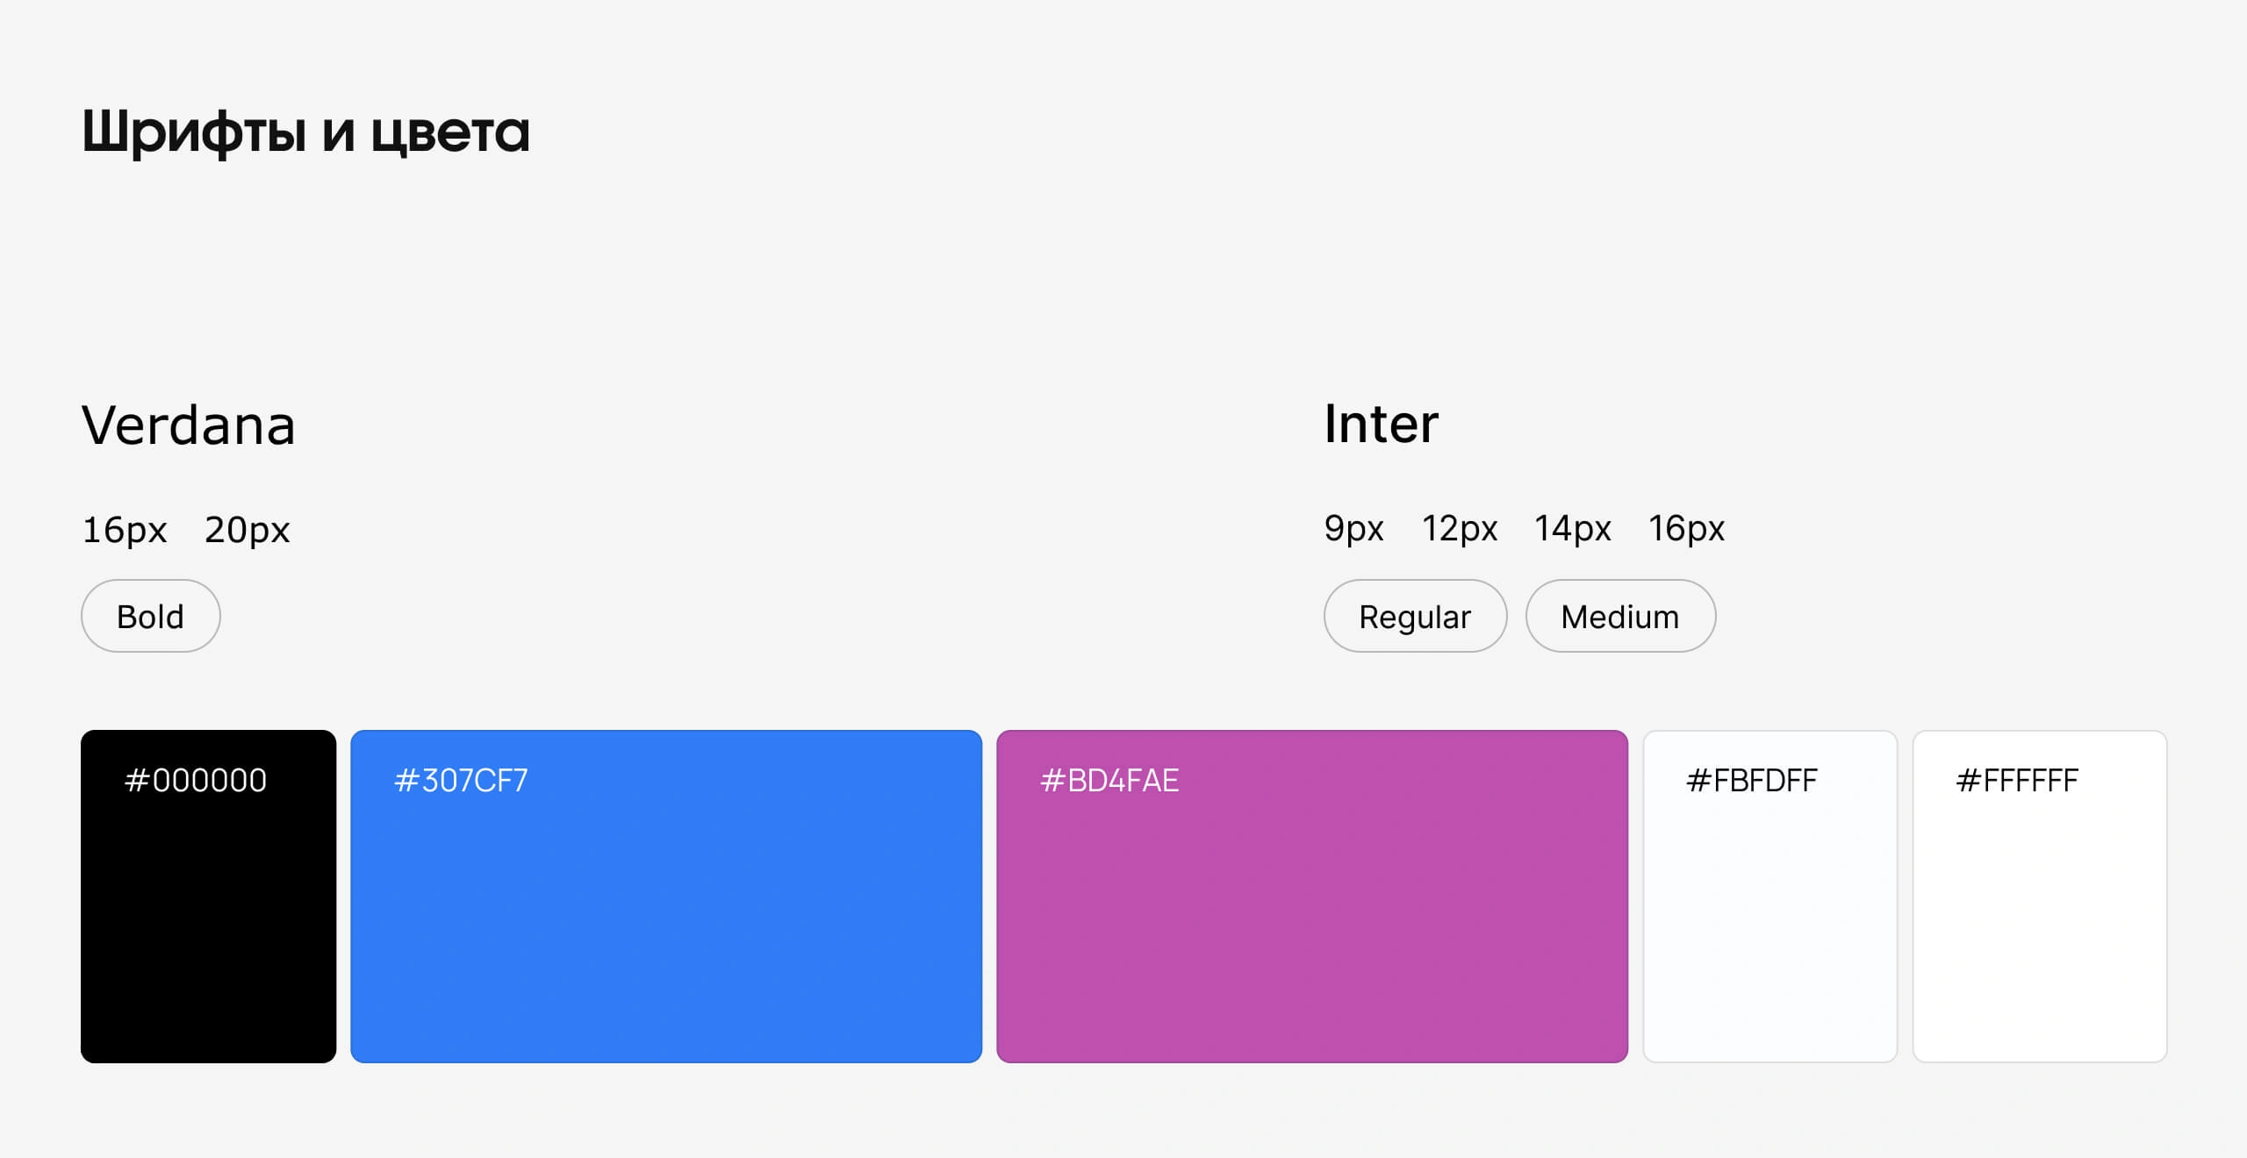This screenshot has width=2247, height=1158.
Task: Click the #307CF7 hex code text
Action: (461, 780)
